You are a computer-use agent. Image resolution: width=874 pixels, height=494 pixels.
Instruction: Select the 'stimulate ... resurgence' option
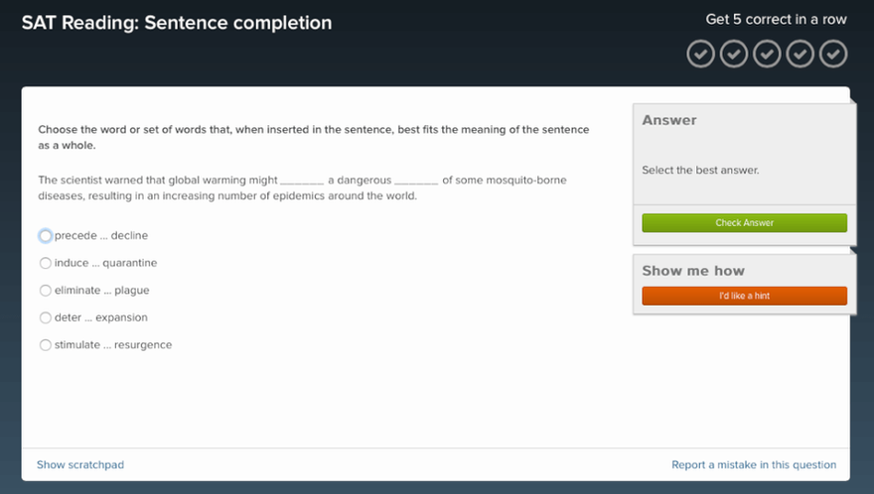46,345
